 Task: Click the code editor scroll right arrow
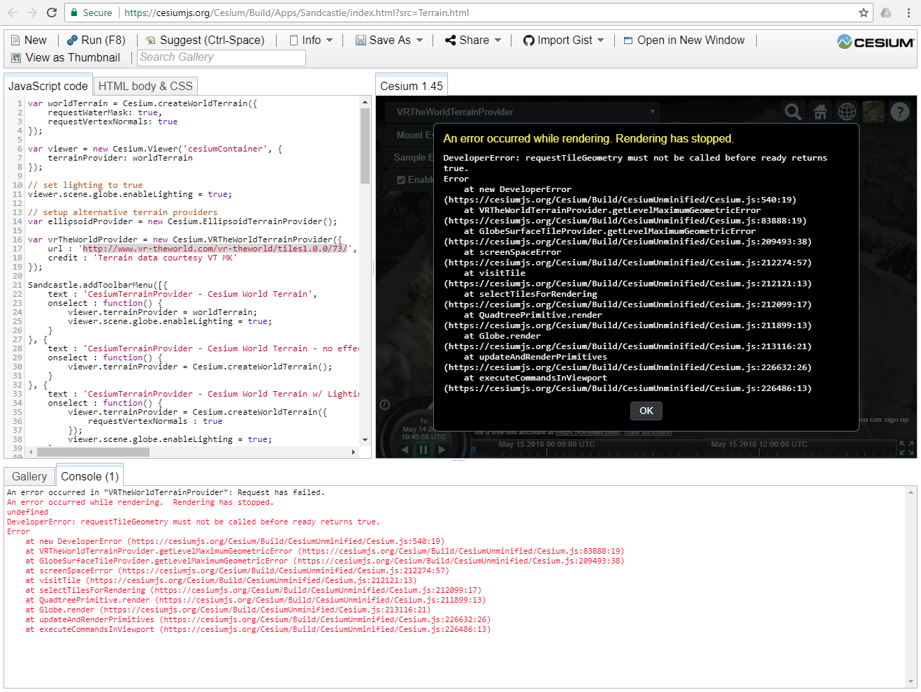(x=354, y=452)
